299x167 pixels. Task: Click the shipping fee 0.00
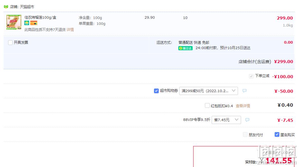(x=288, y=42)
